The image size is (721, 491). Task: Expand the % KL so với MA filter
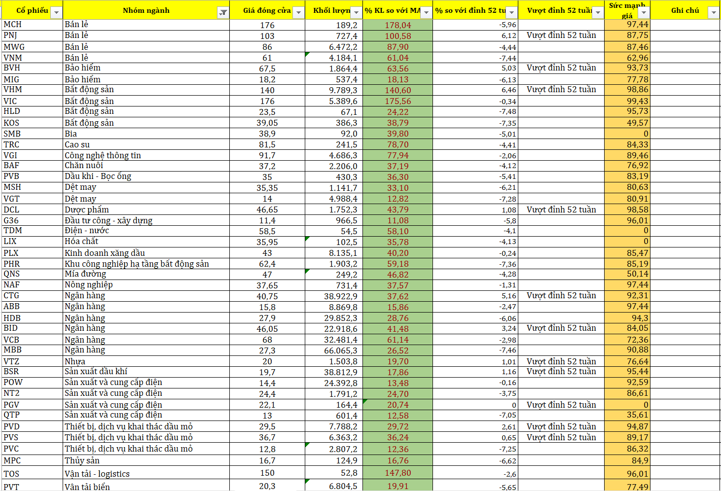click(x=426, y=13)
